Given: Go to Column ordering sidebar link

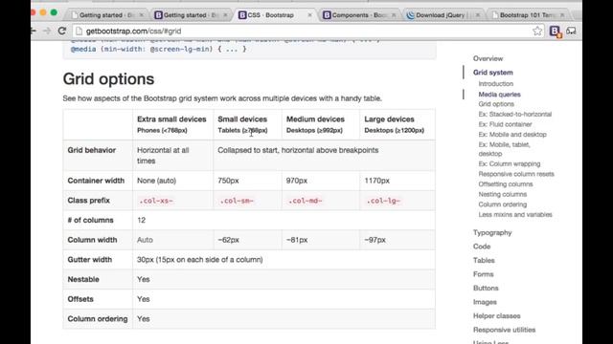Looking at the screenshot, I should pyautogui.click(x=502, y=204).
